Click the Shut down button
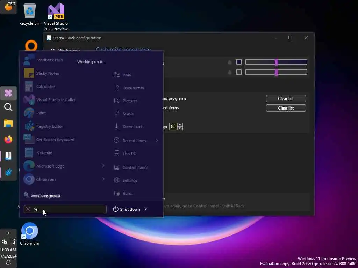This screenshot has width=358, height=268. click(x=127, y=209)
